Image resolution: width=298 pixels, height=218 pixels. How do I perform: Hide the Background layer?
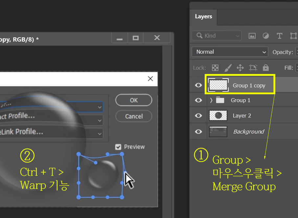coord(198,131)
